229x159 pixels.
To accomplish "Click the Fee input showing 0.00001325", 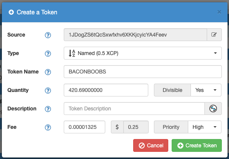I will [85, 127].
